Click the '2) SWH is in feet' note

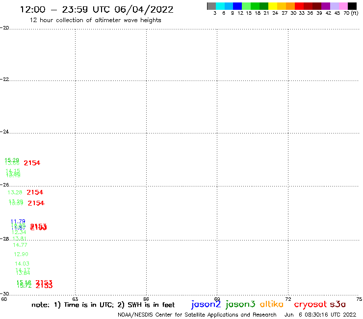click(x=146, y=305)
